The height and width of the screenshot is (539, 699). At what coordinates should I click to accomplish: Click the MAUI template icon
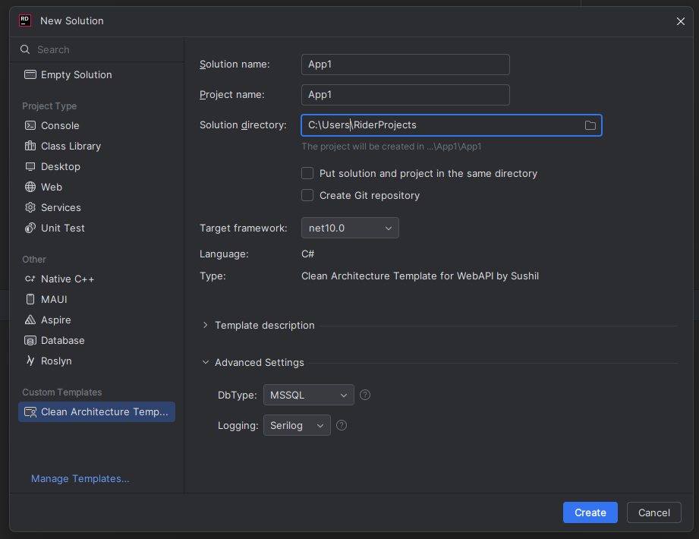[x=30, y=300]
